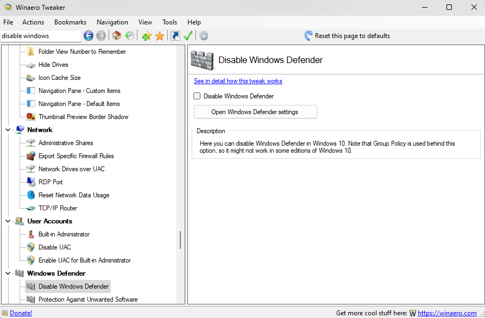Image resolution: width=485 pixels, height=318 pixels.
Task: Click the Export Specific Firewall Rules icon
Action: pyautogui.click(x=30, y=156)
